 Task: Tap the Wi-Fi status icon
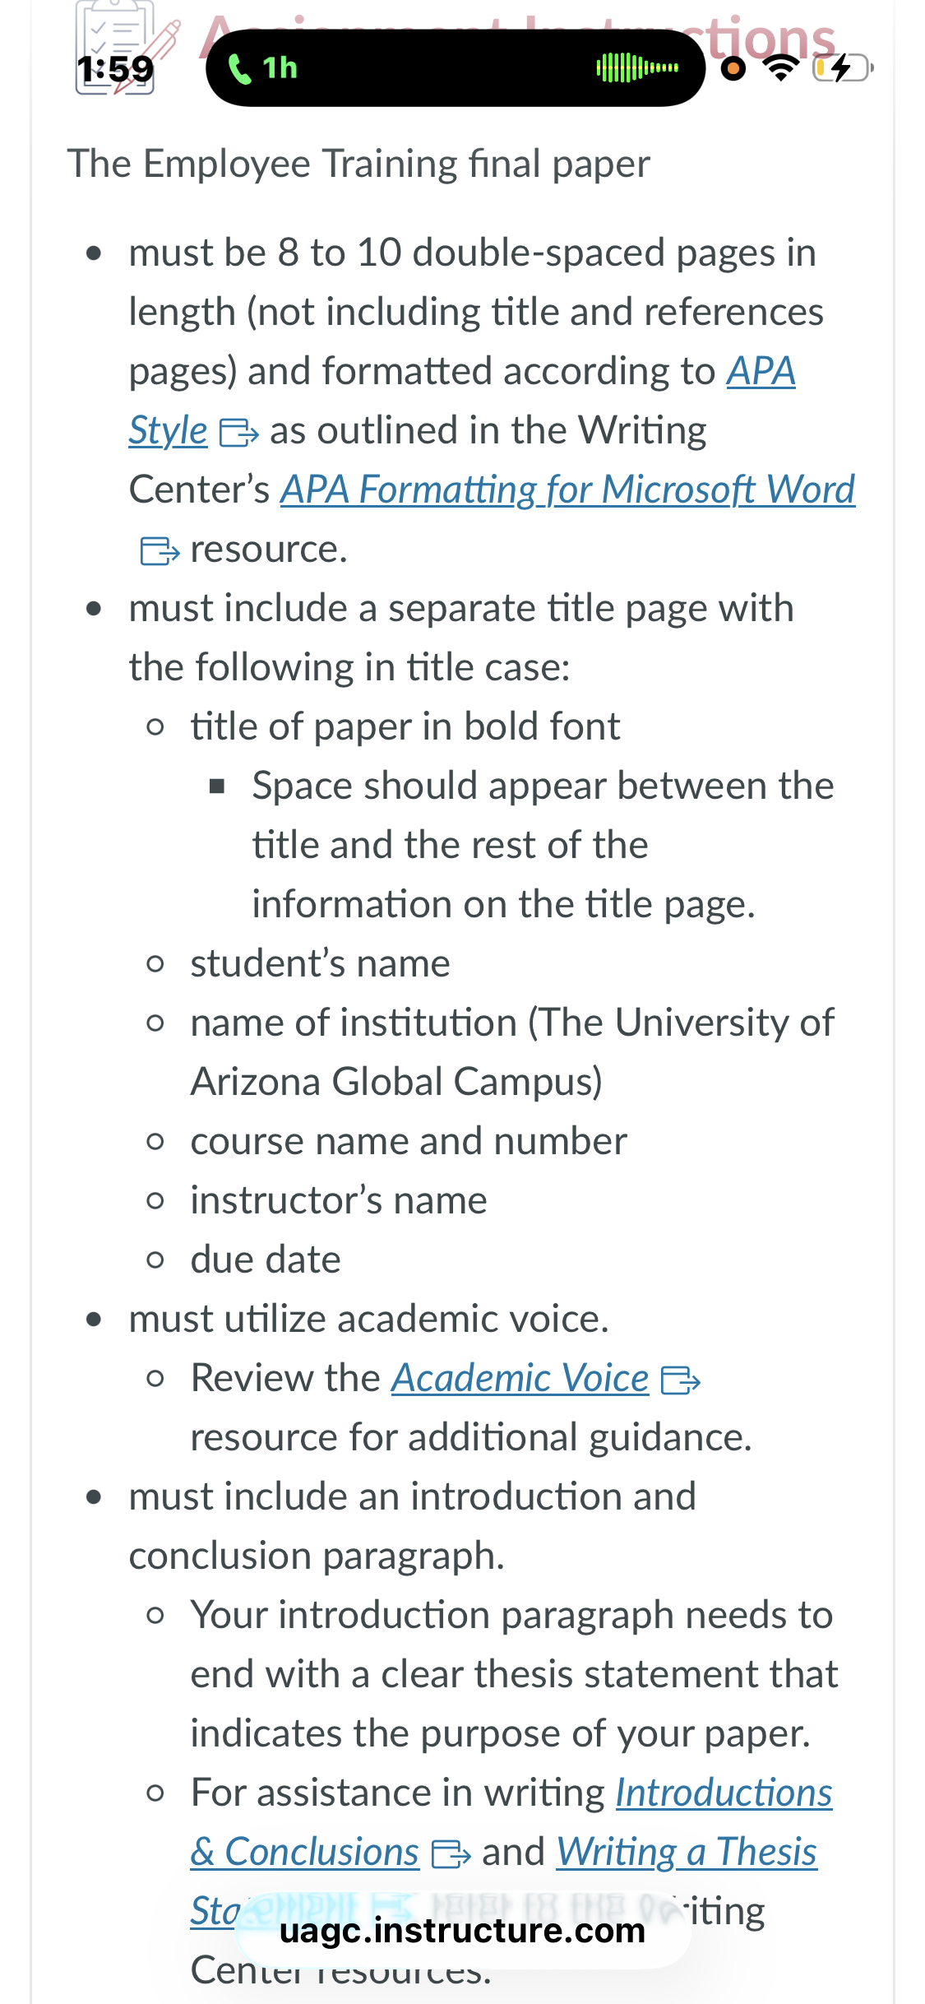pyautogui.click(x=781, y=67)
